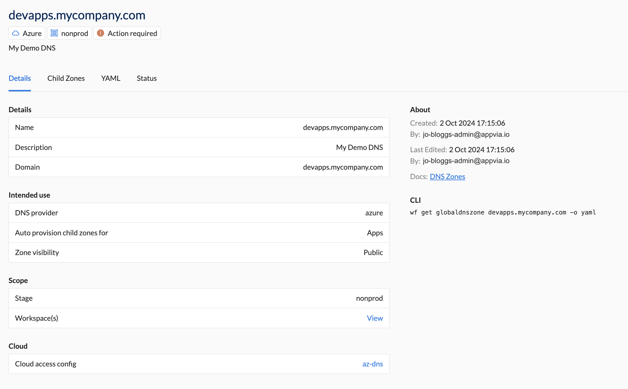Click the Scope section heading
This screenshot has width=628, height=389.
(18, 280)
